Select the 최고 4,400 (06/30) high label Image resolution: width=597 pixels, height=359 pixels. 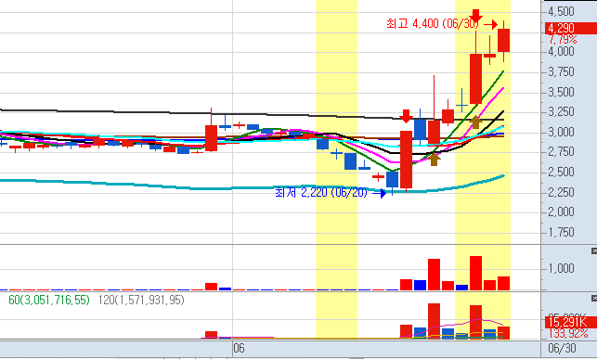click(433, 23)
